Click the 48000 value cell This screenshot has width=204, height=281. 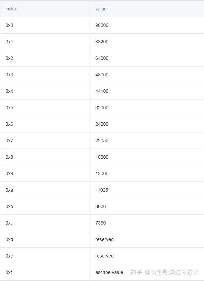(x=102, y=75)
